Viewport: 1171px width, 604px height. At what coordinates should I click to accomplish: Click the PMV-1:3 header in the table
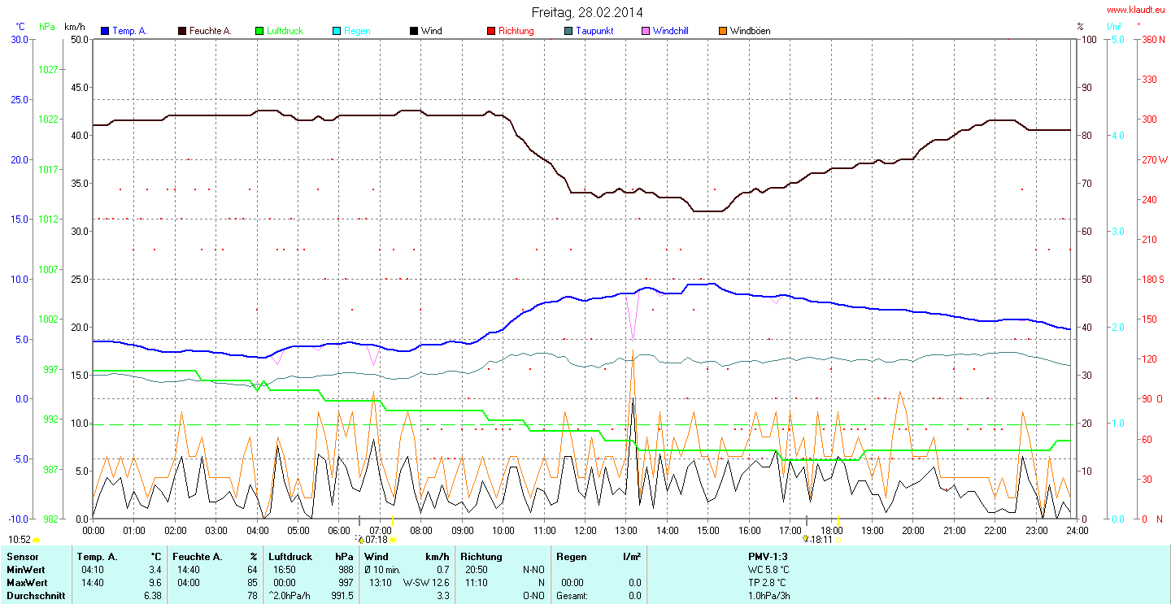coord(768,557)
